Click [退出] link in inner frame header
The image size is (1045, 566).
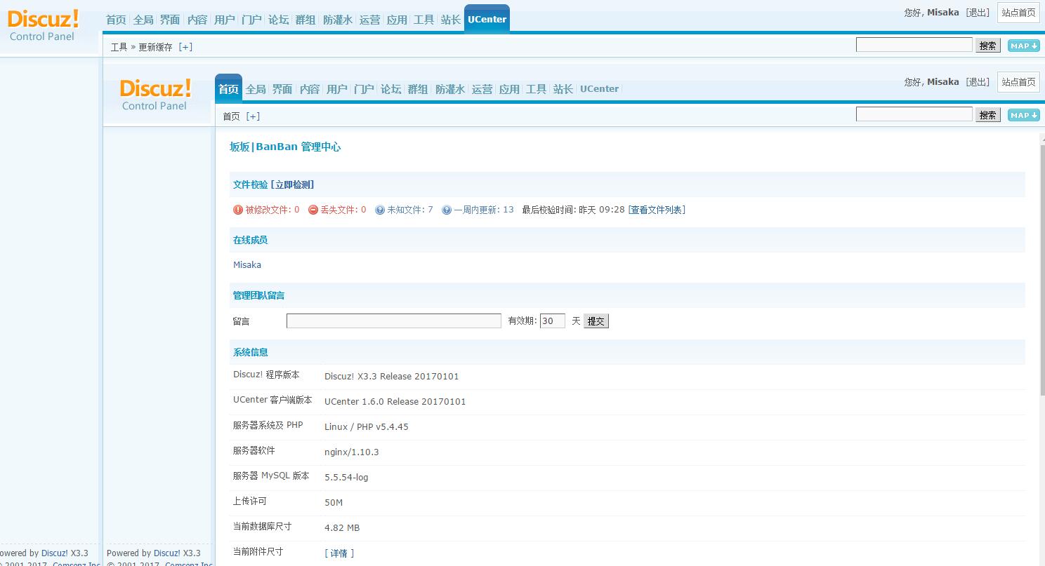point(978,82)
